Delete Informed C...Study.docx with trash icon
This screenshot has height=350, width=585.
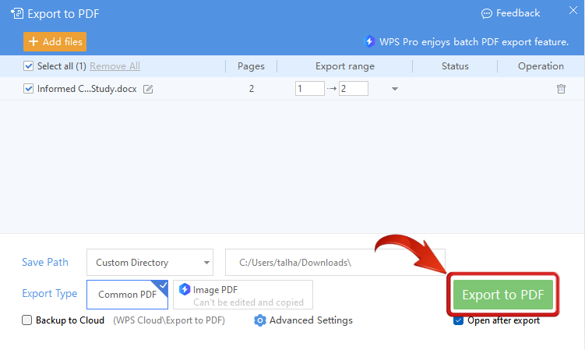tap(561, 89)
